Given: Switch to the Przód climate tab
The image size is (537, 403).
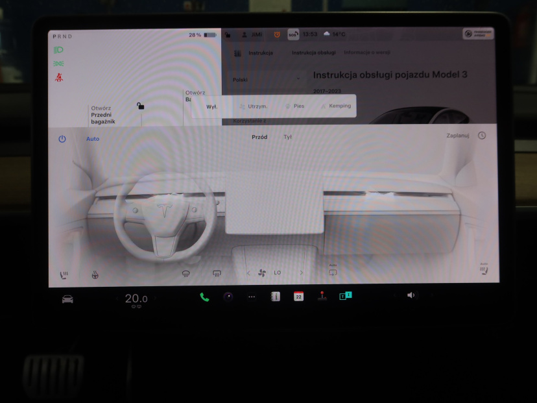Looking at the screenshot, I should (x=259, y=137).
